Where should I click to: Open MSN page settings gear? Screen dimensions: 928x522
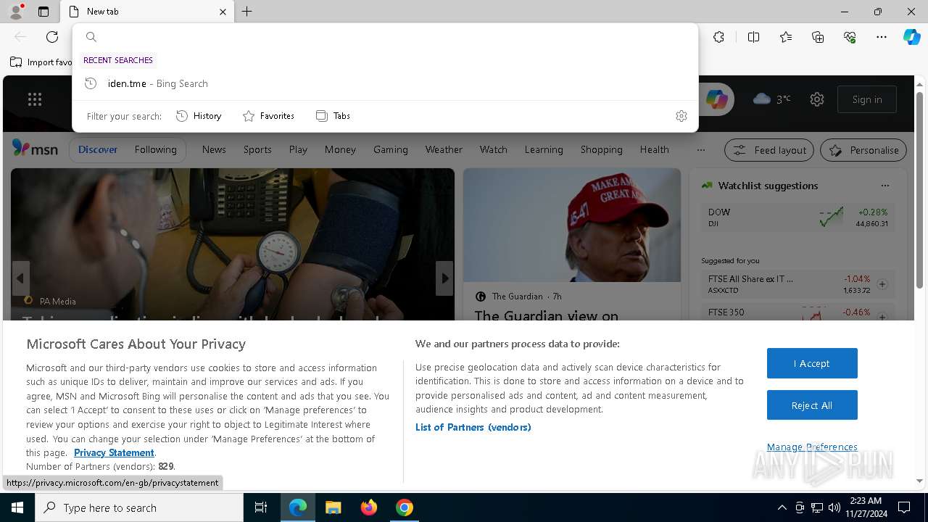[817, 99]
